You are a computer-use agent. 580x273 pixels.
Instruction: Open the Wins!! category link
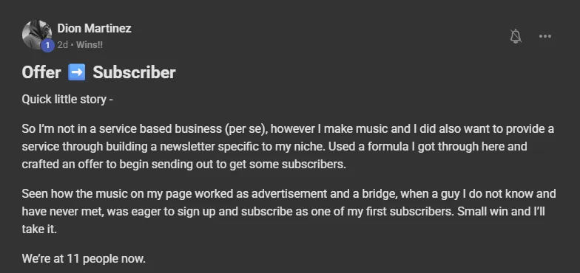90,45
